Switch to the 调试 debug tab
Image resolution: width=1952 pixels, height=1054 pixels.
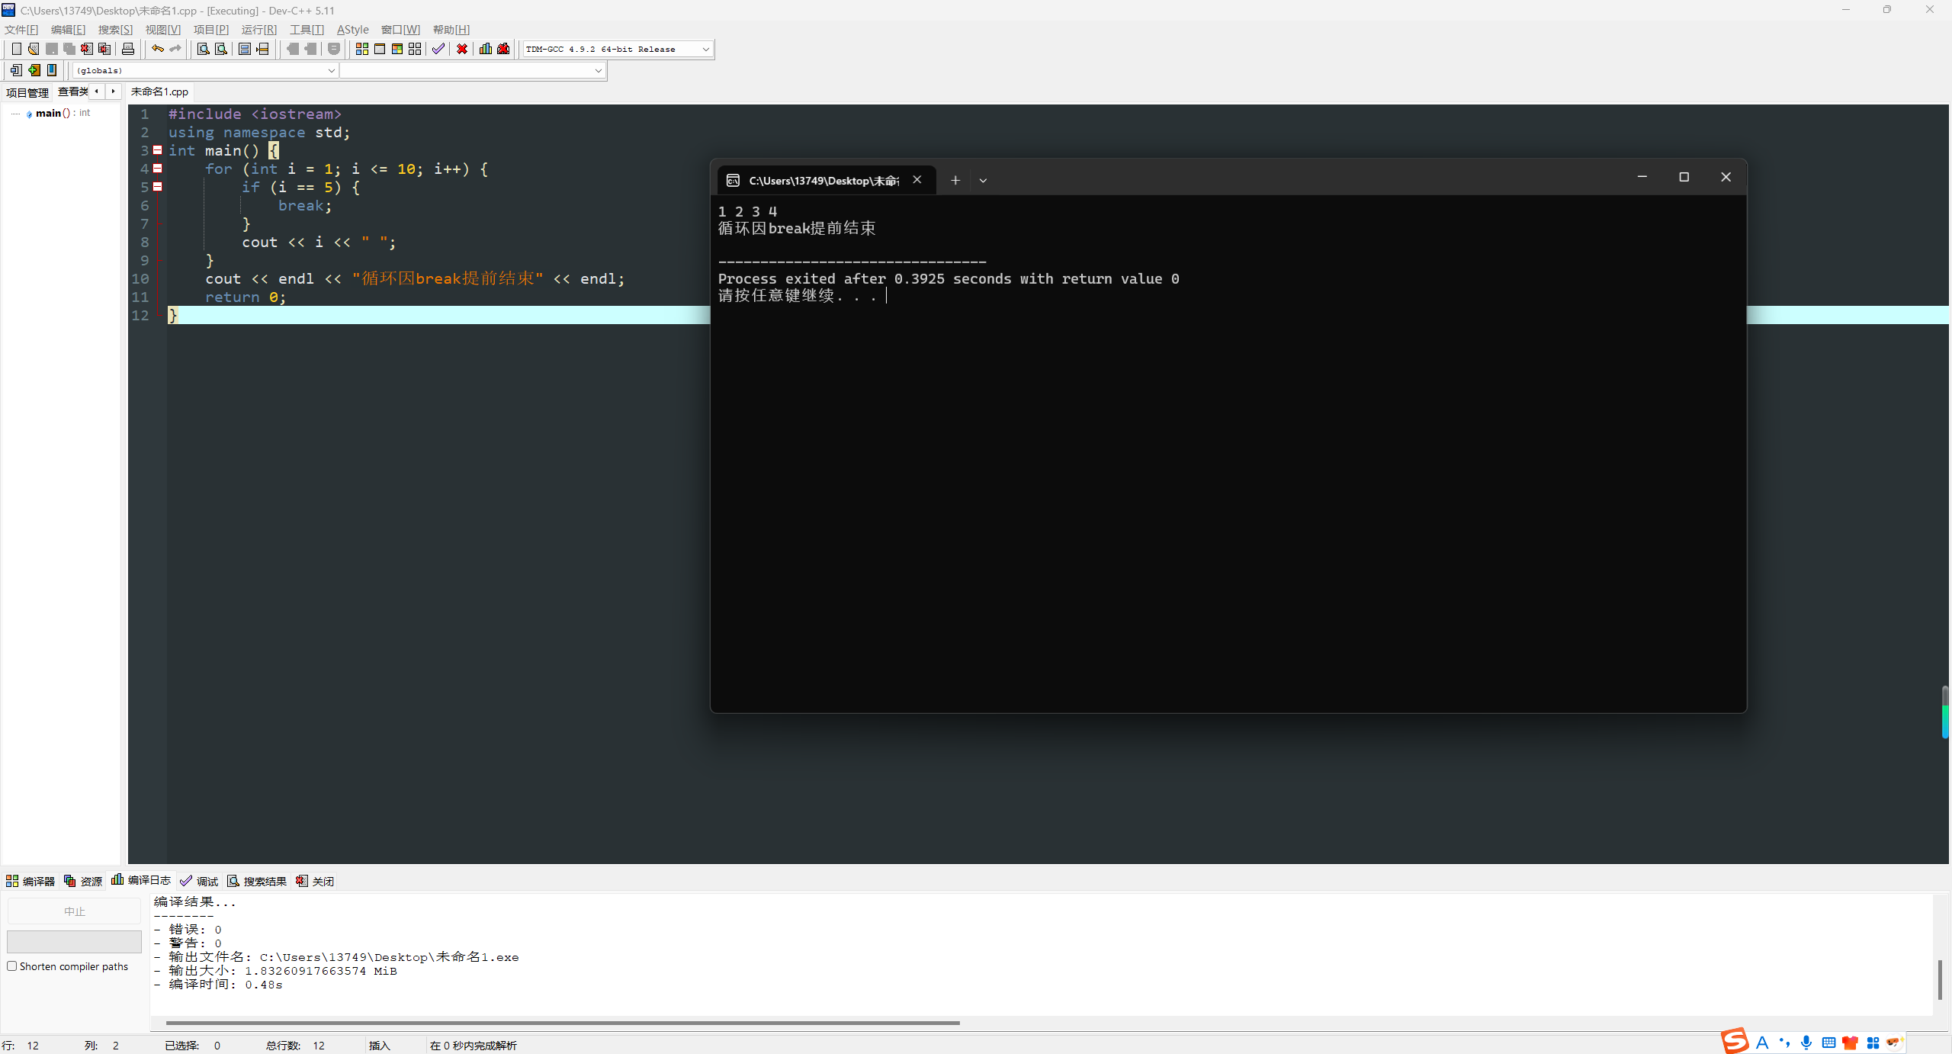[199, 881]
